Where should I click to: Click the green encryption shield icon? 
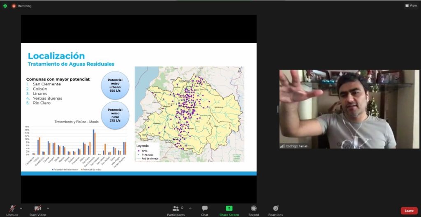(x=5, y=6)
